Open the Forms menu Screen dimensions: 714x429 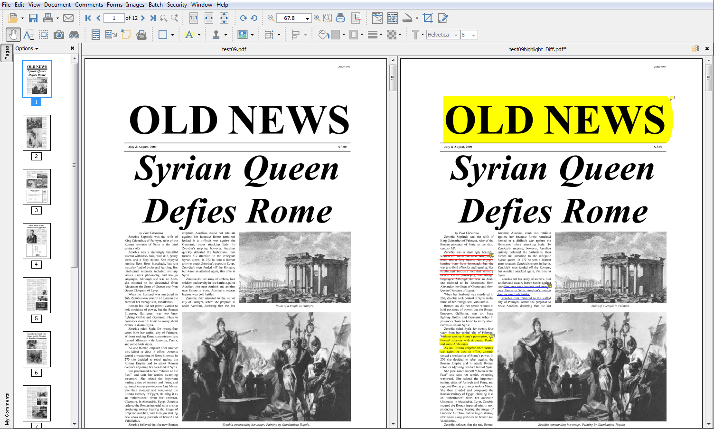114,4
